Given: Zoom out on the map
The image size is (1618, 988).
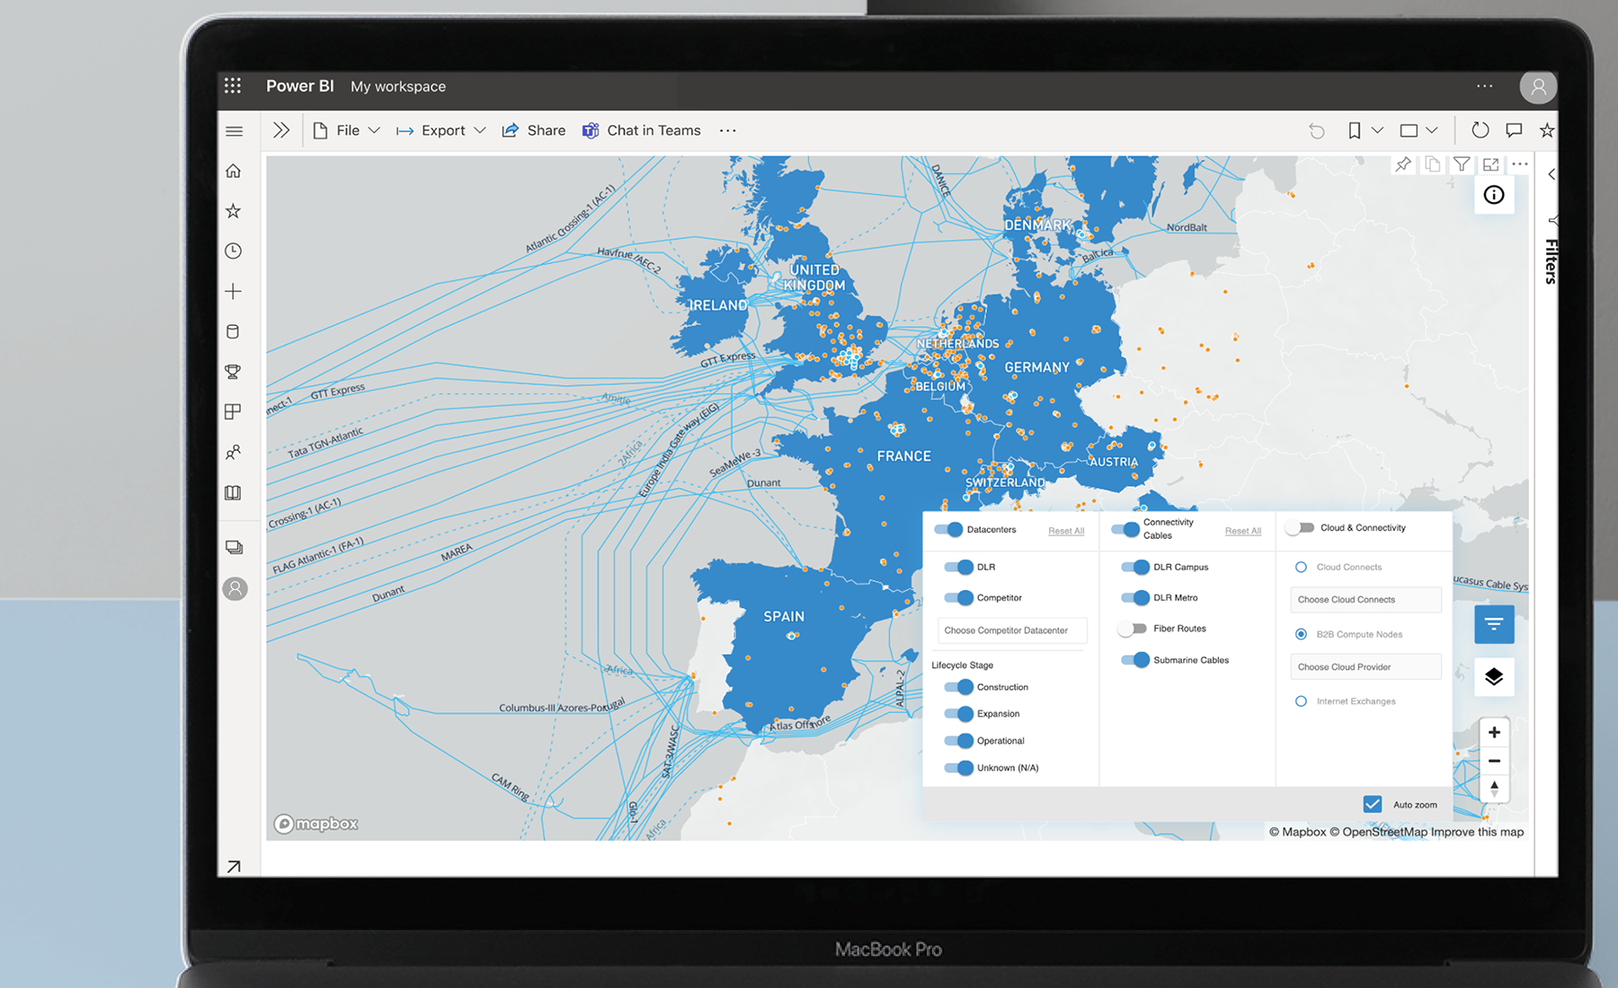Looking at the screenshot, I should click(x=1494, y=761).
